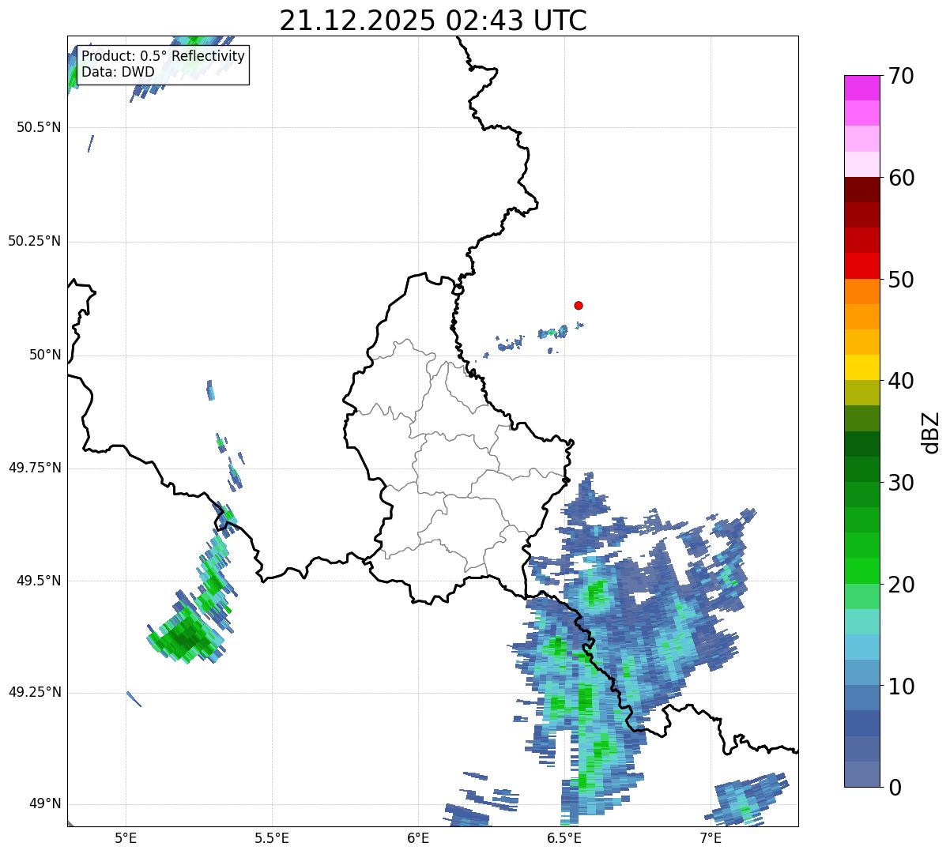
Task: Click the colorbar tick value 10
Action: [x=901, y=687]
